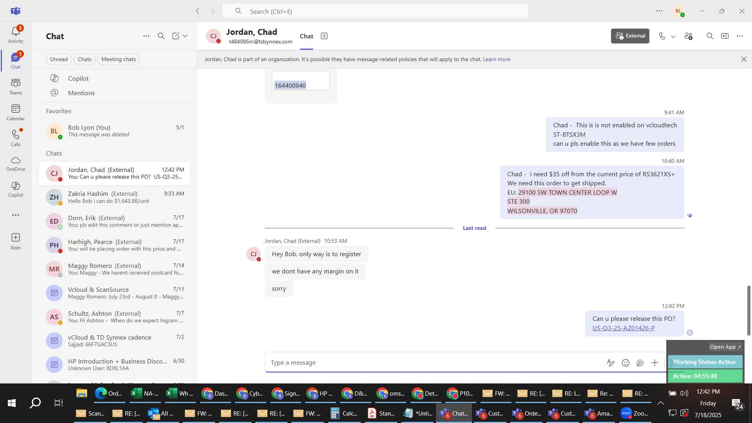Click chat list more options ellipsis
The image size is (752, 423).
[x=146, y=36]
